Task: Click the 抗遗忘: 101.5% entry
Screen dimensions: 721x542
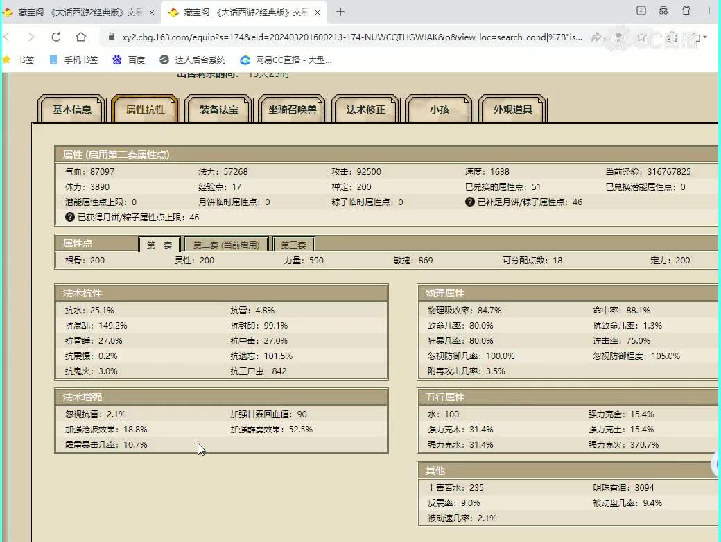Action: click(261, 356)
